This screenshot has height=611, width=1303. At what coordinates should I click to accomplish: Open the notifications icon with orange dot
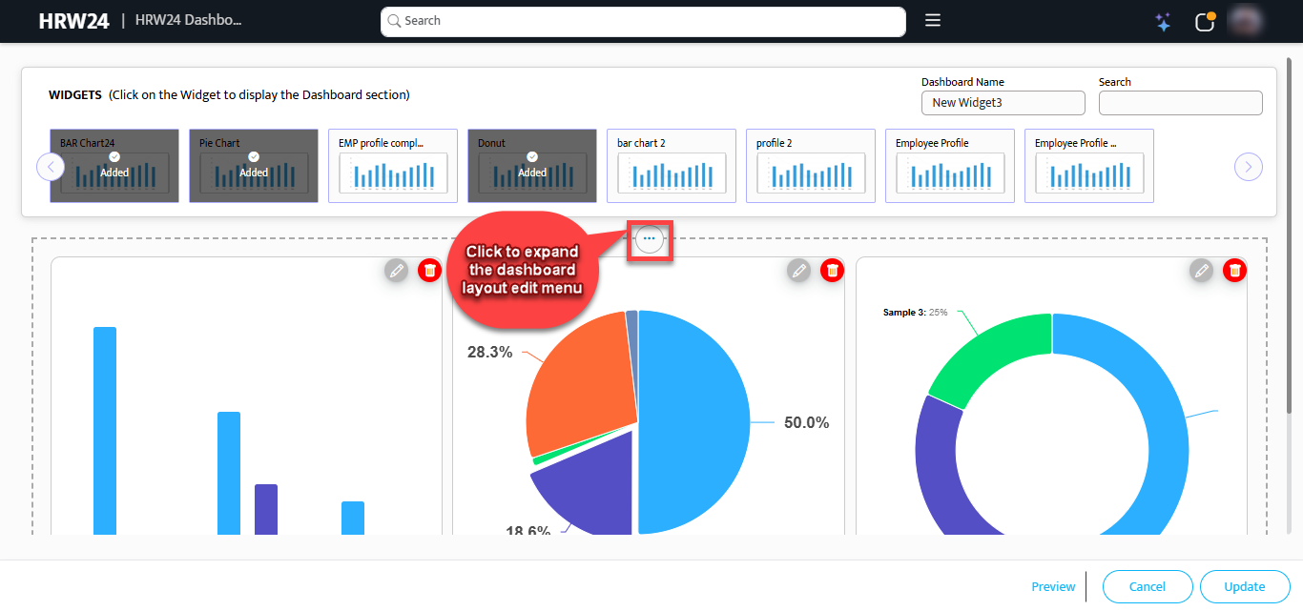point(1205,22)
